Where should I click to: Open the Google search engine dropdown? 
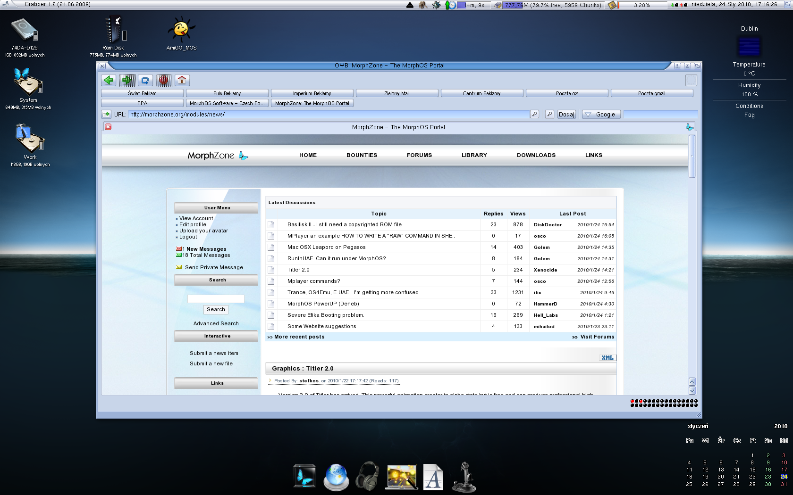tap(601, 114)
